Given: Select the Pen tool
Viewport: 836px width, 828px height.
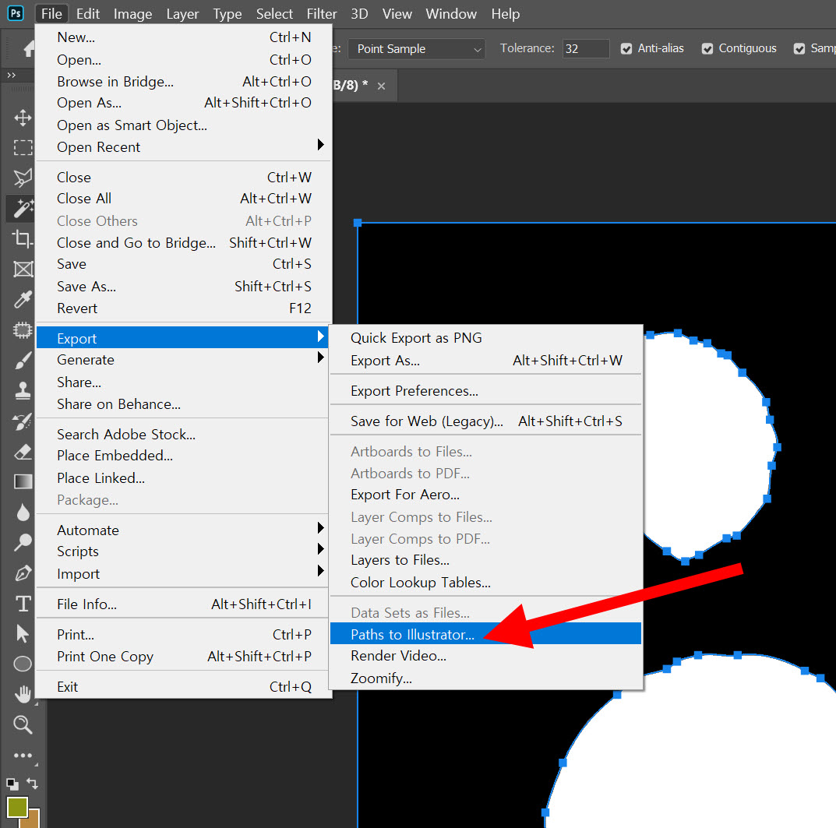Looking at the screenshot, I should coord(23,573).
